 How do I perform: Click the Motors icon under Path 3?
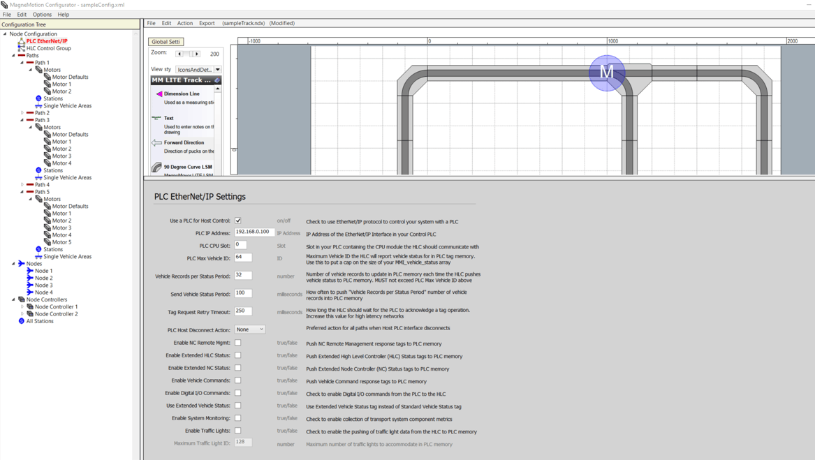tap(38, 127)
